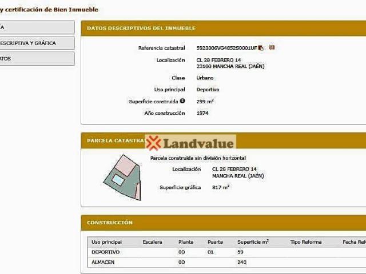Click the info icon beside Superficie construida
Viewport: 366px width, 274px height.
[182, 101]
